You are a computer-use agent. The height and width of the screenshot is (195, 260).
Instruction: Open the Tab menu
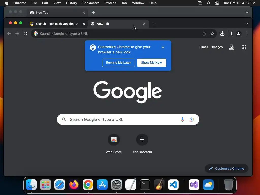tap(124, 3)
